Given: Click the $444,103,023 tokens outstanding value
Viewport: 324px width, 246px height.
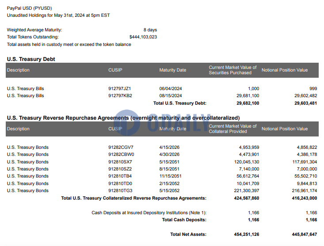Looking at the screenshot, I should click(143, 37).
